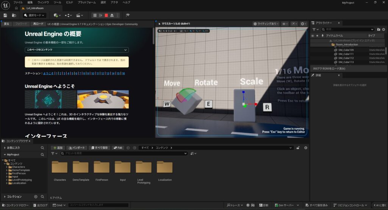The height and width of the screenshot is (210, 388).
Task: Open the ウィンドウ menu
Action: point(43,2)
